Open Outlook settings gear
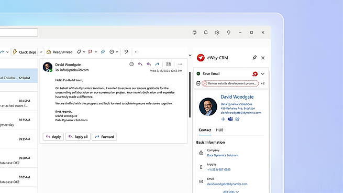 (217, 33)
